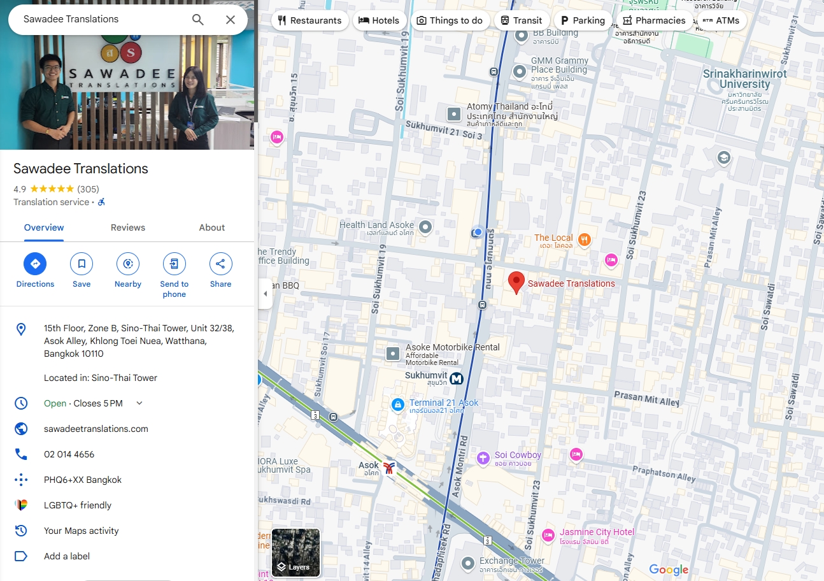The width and height of the screenshot is (824, 581).
Task: Open Located in: Sino-Thai Tower link
Action: pos(101,378)
